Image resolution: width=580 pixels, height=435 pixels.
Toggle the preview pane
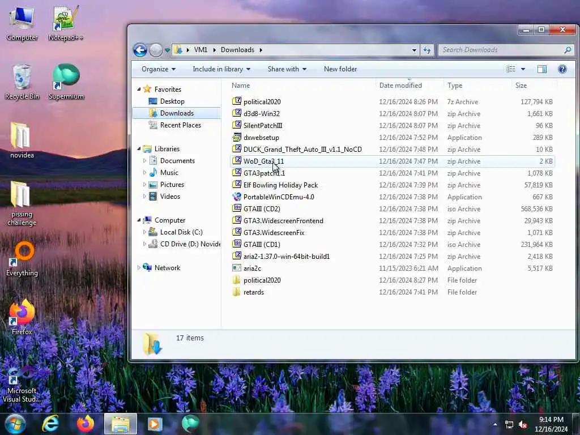click(x=542, y=69)
